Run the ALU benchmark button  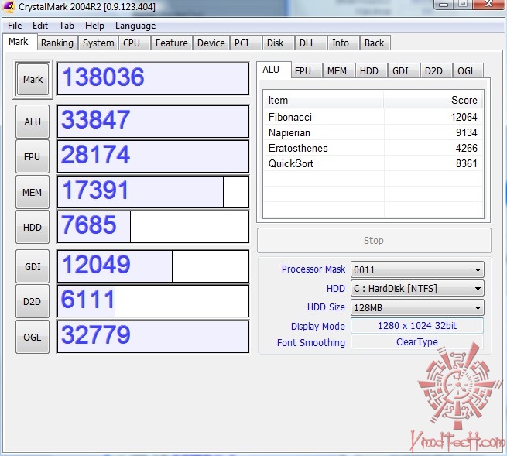pyautogui.click(x=33, y=122)
